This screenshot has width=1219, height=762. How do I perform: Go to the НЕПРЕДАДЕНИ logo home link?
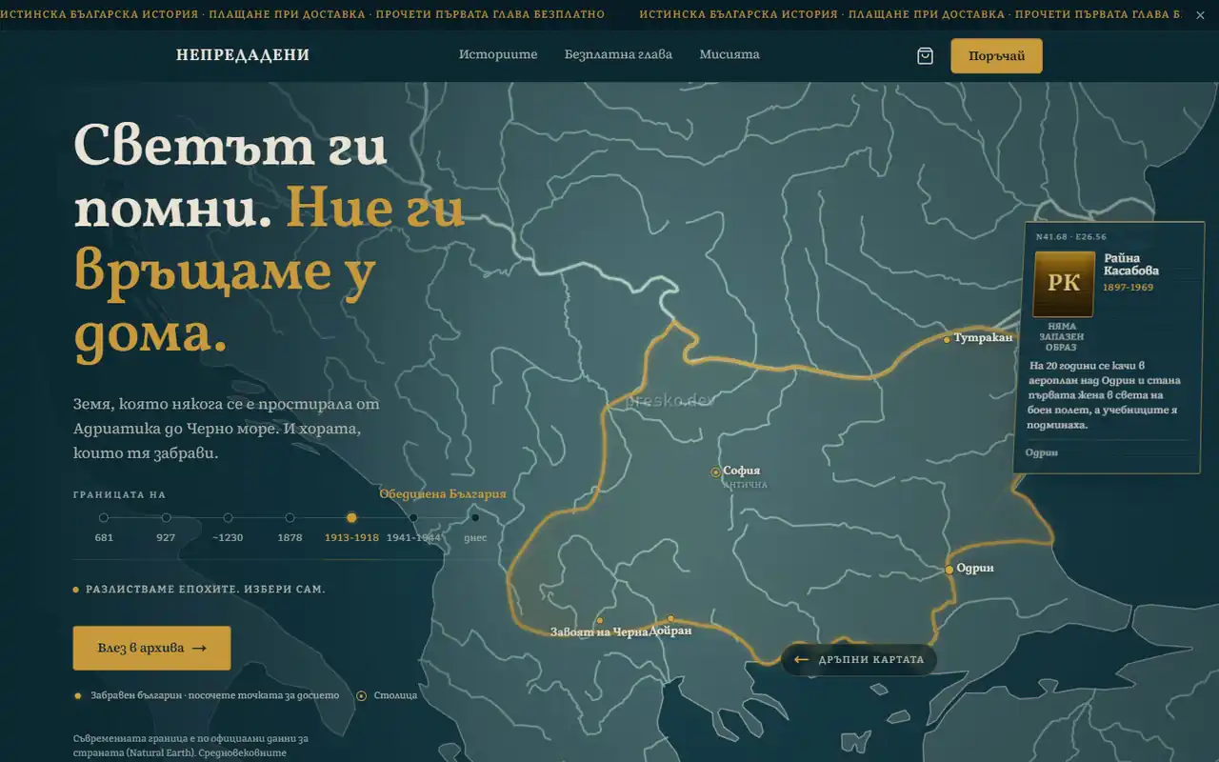[x=243, y=55]
